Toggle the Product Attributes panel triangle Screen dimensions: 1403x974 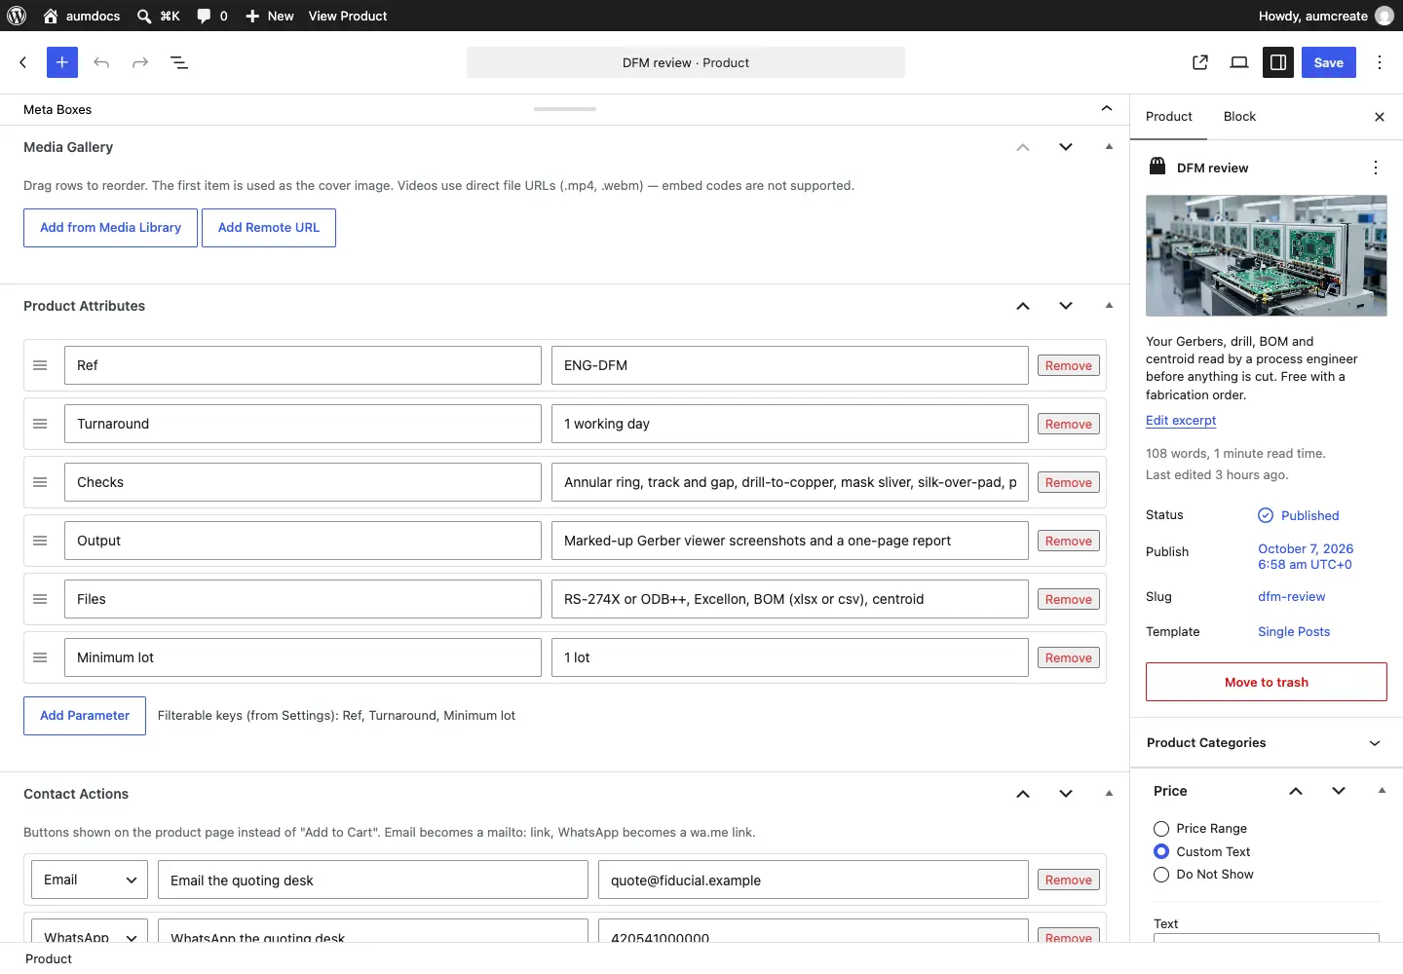tap(1109, 306)
